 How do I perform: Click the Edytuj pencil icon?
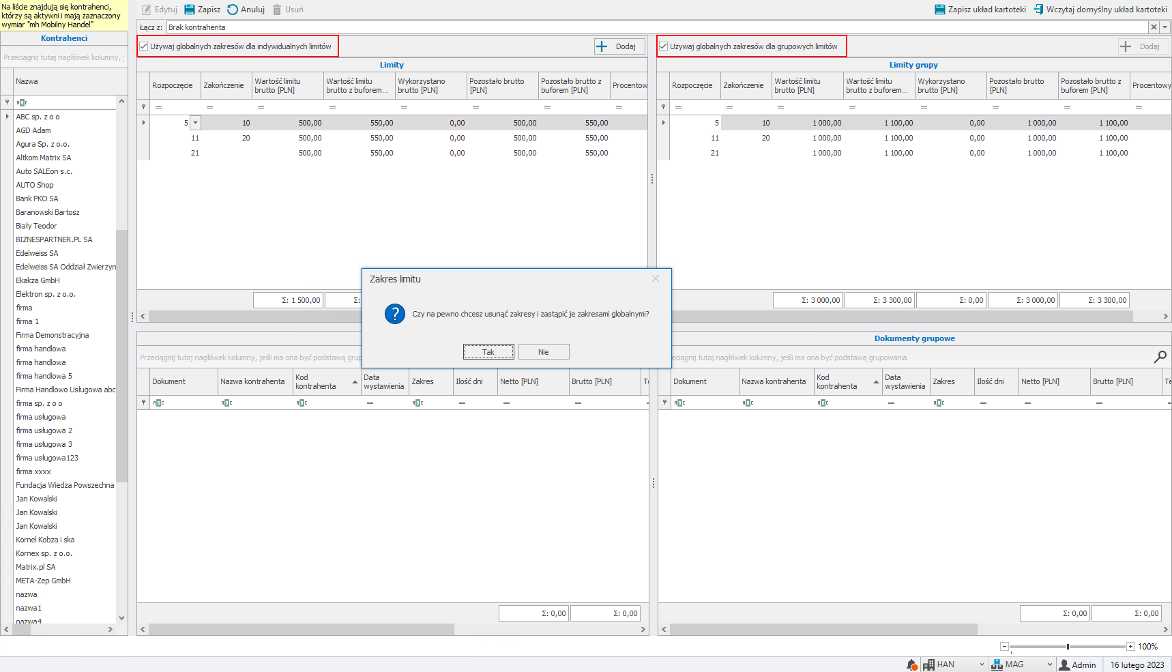pyautogui.click(x=147, y=10)
